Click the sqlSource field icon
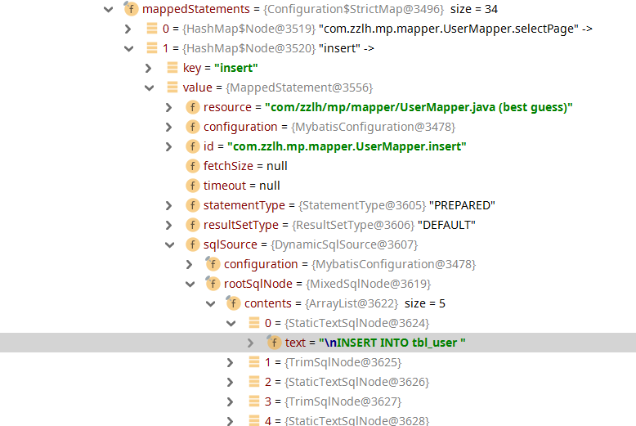The width and height of the screenshot is (636, 426). (x=193, y=244)
